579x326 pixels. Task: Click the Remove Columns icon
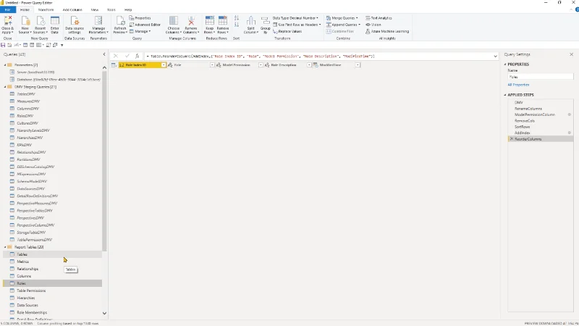(x=191, y=21)
